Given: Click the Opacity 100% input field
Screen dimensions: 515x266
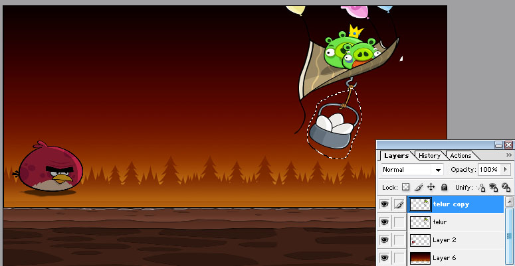Looking at the screenshot, I should pos(489,170).
